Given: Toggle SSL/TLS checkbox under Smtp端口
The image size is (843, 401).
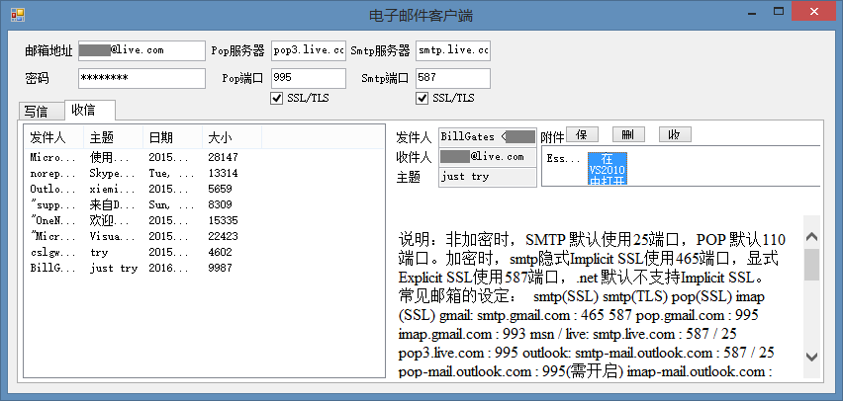Looking at the screenshot, I should pyautogui.click(x=422, y=98).
